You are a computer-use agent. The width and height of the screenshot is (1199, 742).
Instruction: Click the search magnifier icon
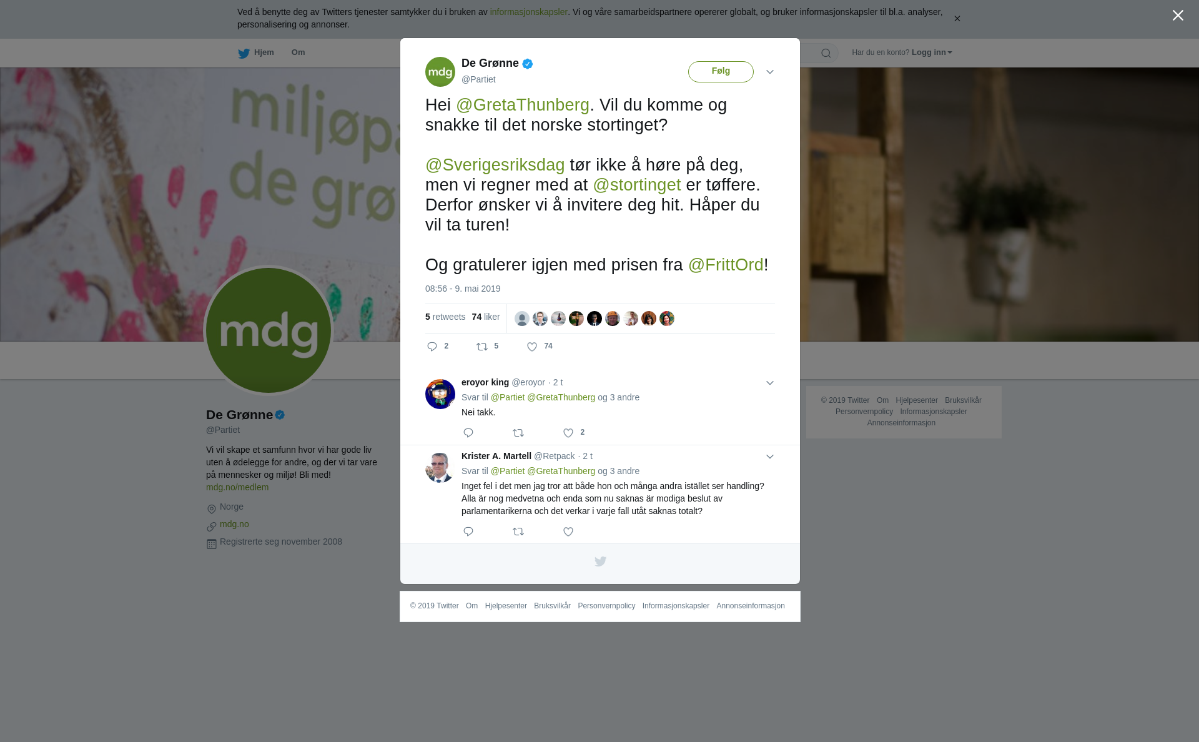click(826, 53)
